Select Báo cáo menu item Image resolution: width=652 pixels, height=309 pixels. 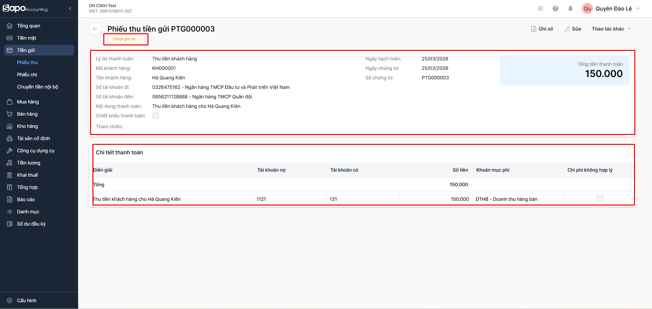tap(26, 199)
